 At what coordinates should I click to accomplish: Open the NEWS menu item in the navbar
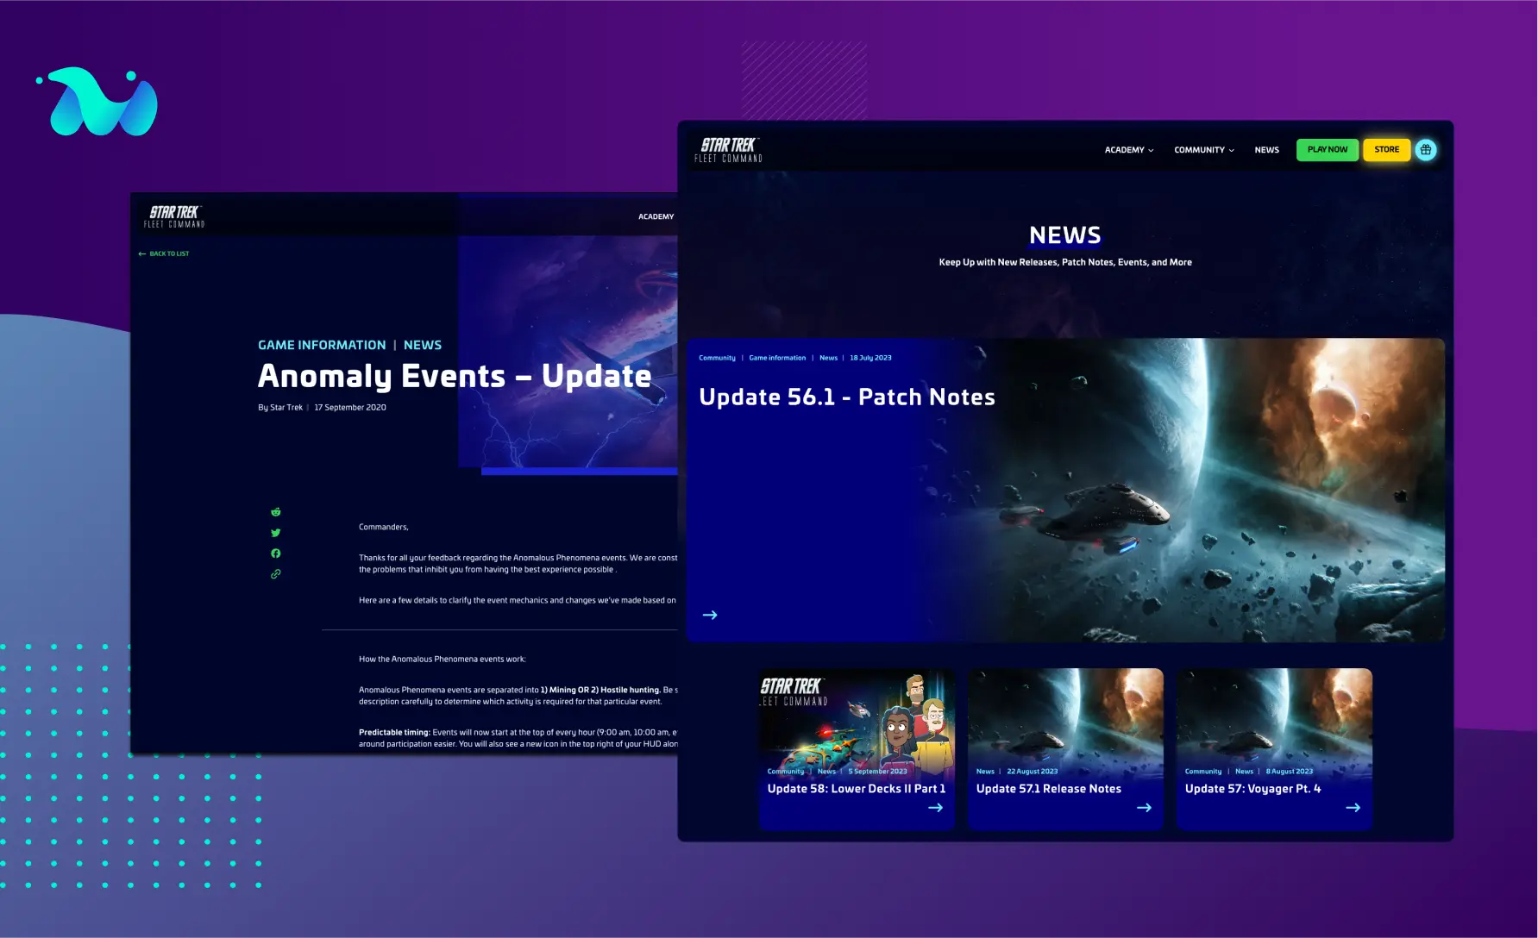tap(1267, 150)
